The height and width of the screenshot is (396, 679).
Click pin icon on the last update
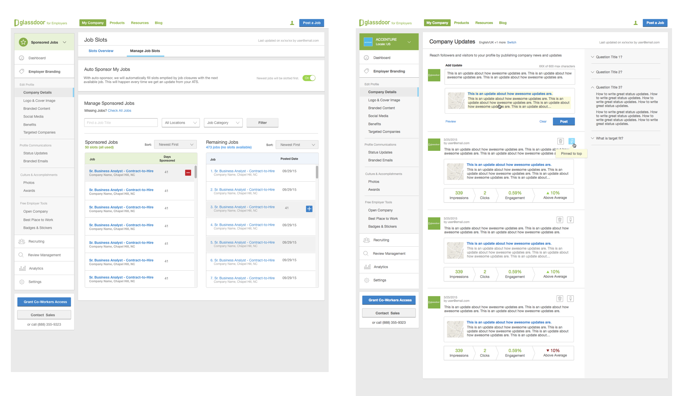[570, 299]
